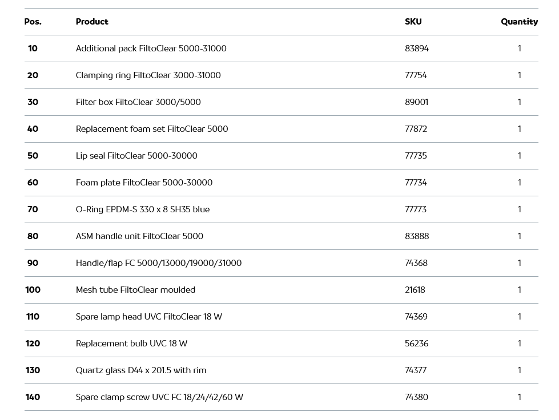The width and height of the screenshot is (559, 420).
Task: Open Mesh tube FiltoClear moulded entry
Action: (x=135, y=290)
